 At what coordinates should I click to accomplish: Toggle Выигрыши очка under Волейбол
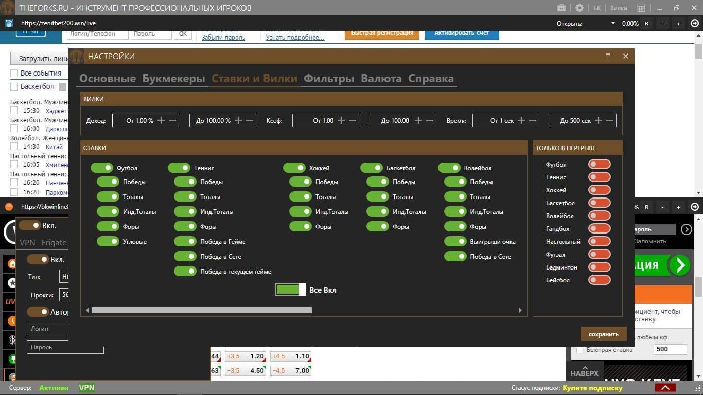[455, 241]
